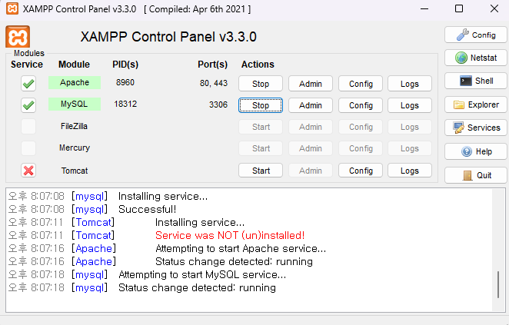Click Apache ports 80, 443
509x325 pixels.
(214, 83)
